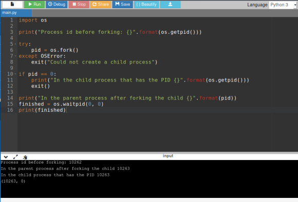Image resolution: width=298 pixels, height=202 pixels.
Task: Click console output 'Process id before forking: 10262'
Action: click(x=41, y=162)
